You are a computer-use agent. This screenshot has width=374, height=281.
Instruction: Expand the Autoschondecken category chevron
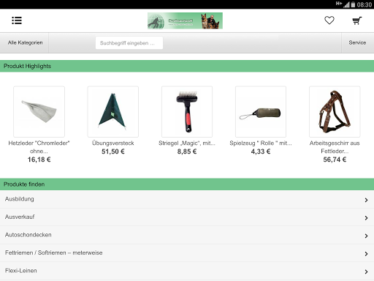coord(366,236)
